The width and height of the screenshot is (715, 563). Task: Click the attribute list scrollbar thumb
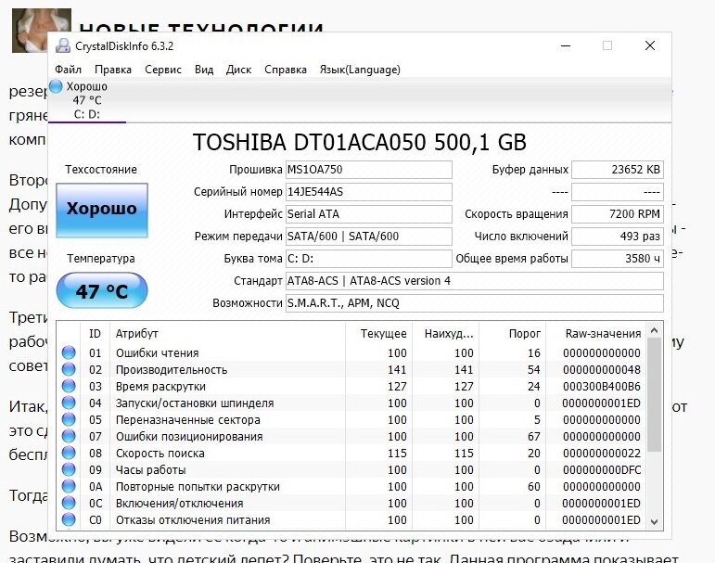pyautogui.click(x=655, y=395)
